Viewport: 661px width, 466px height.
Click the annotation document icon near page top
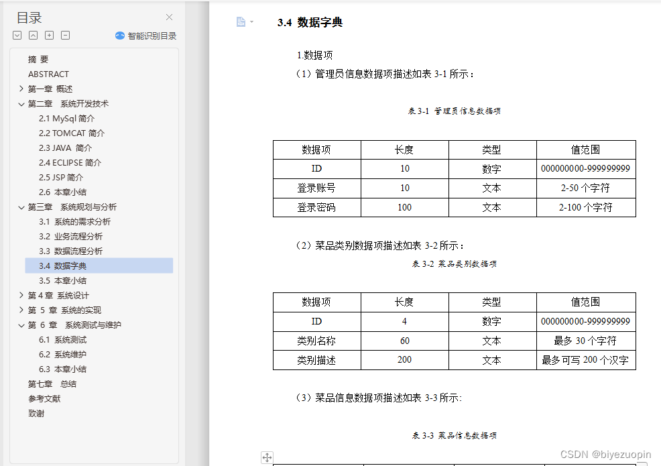(x=241, y=21)
